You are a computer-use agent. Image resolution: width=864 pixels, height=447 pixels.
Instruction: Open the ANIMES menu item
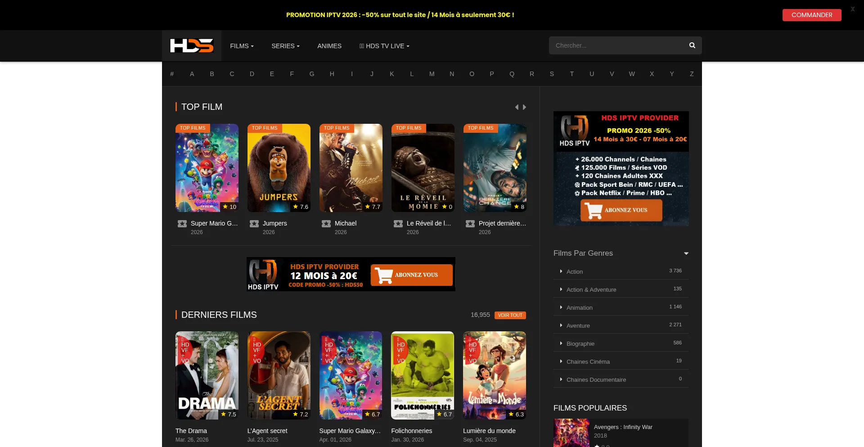[329, 46]
